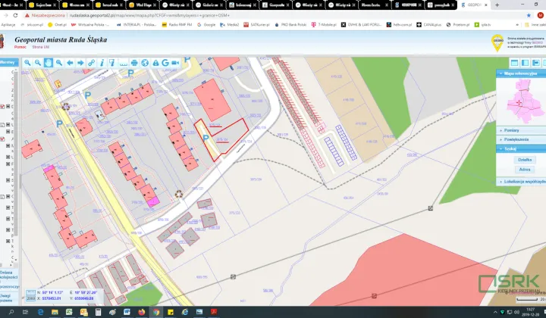Select the measure ruler tool
Viewport: 546px width, 318px height.
click(x=123, y=62)
